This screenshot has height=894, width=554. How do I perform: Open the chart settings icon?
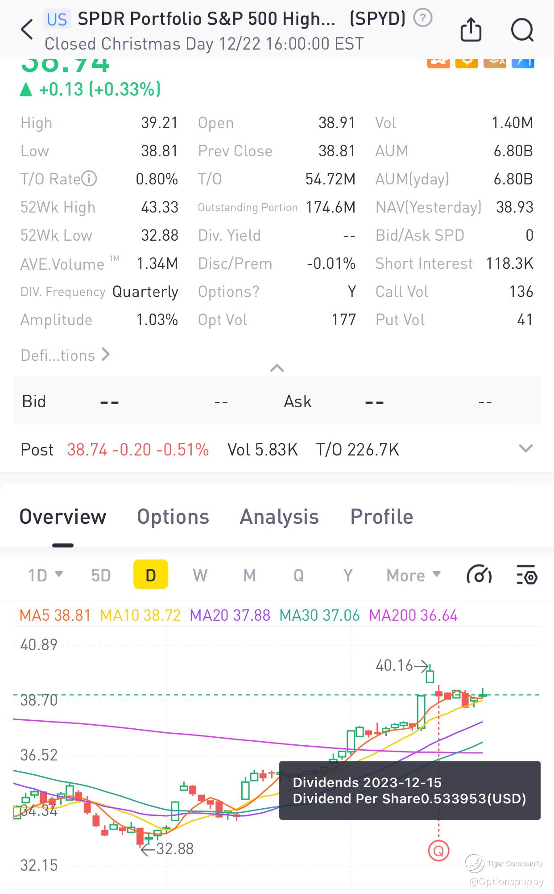click(x=527, y=575)
